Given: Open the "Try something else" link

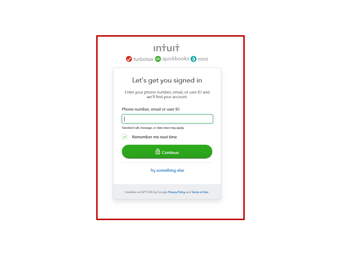Looking at the screenshot, I should [167, 170].
